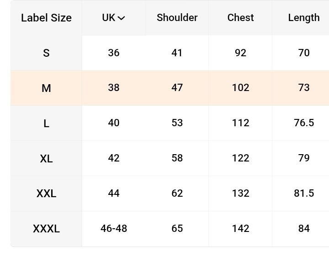Pick the XXXL size row label
Viewport: 329px width, 258px height.
46,229
